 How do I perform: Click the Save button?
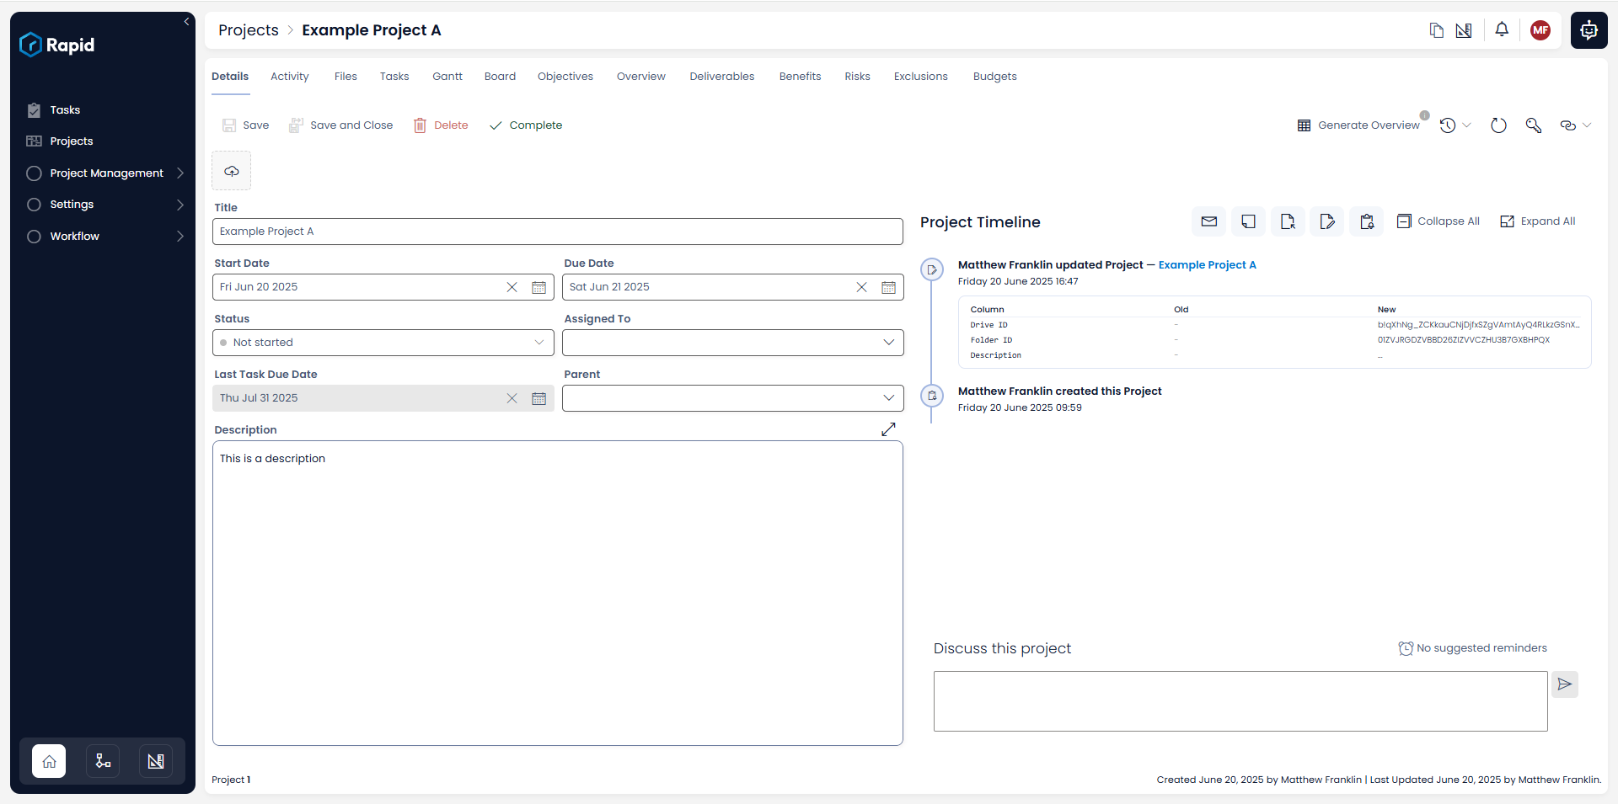tap(245, 125)
